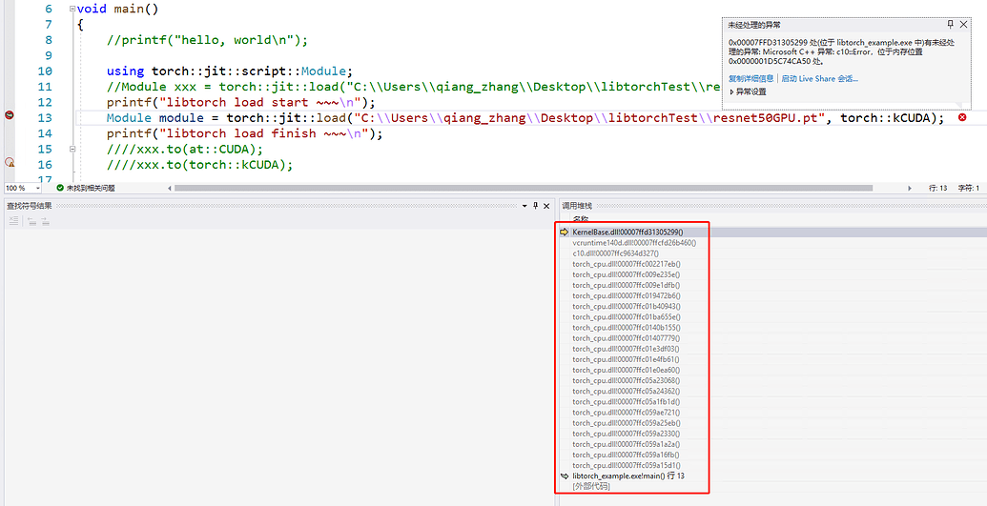Screen dimensions: 987x506
Task: Open the Find Symbol Results window options dropdown
Action: click(524, 205)
